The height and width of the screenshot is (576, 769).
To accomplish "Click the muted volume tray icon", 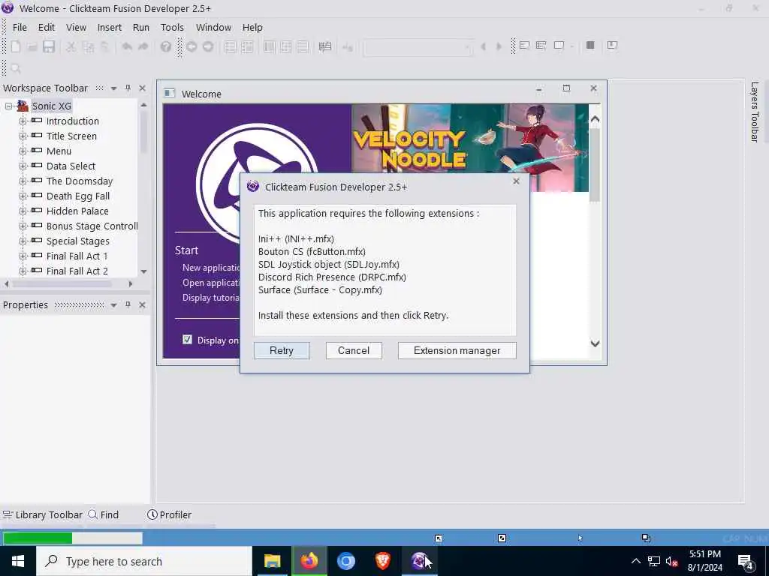I will (x=671, y=561).
